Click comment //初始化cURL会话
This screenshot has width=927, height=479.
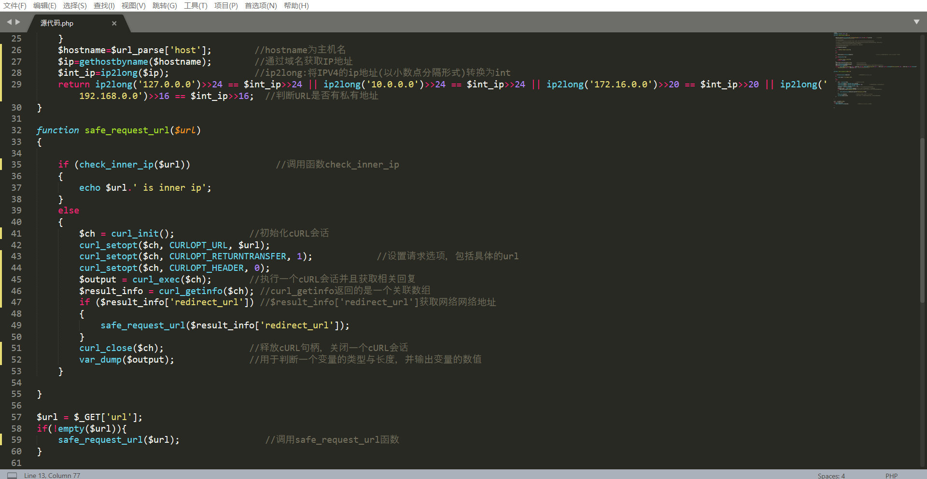[289, 234]
